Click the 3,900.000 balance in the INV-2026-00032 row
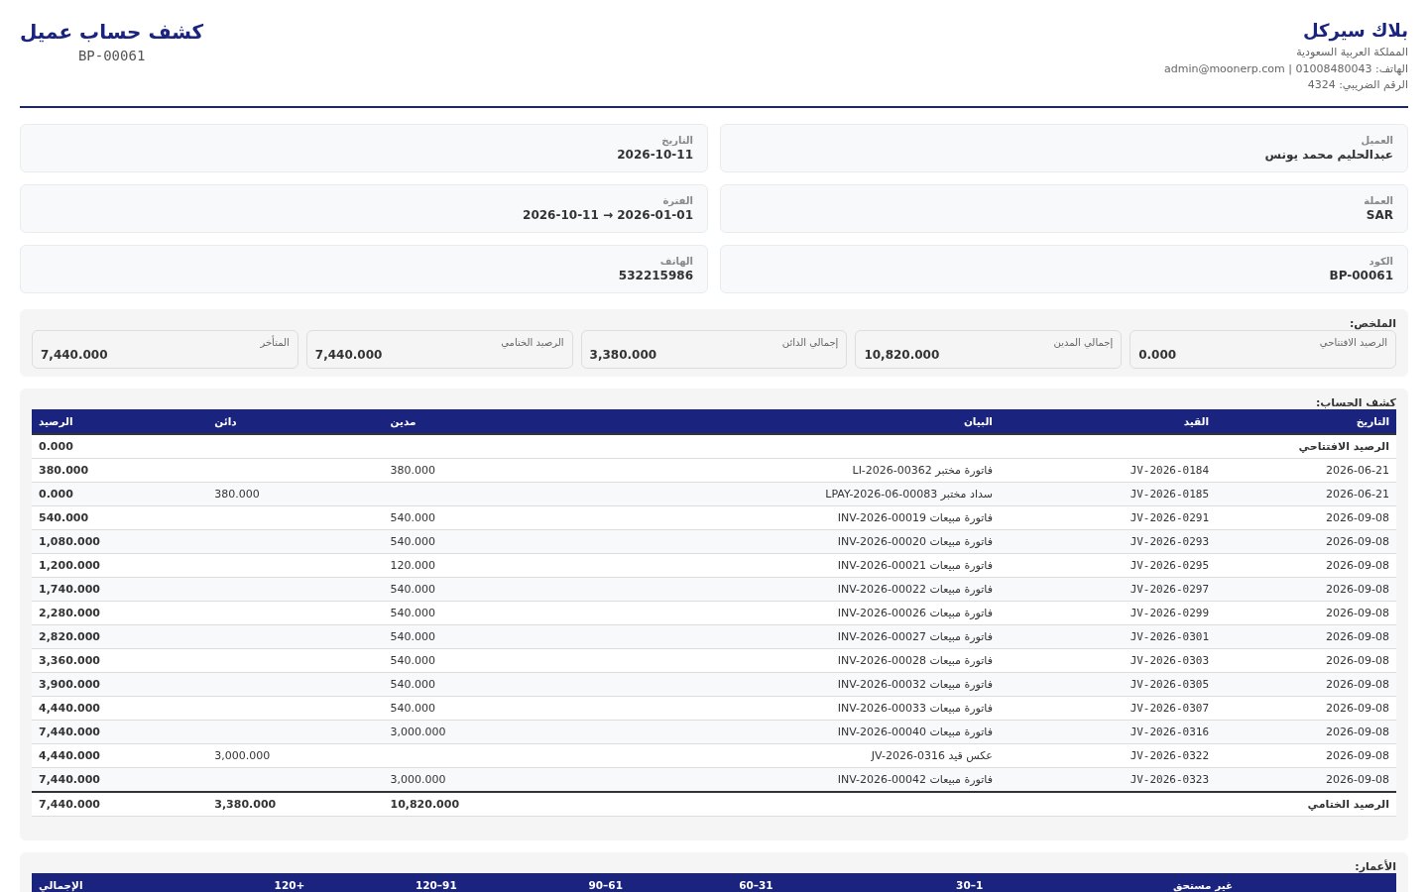Image resolution: width=1428 pixels, height=892 pixels. (69, 685)
